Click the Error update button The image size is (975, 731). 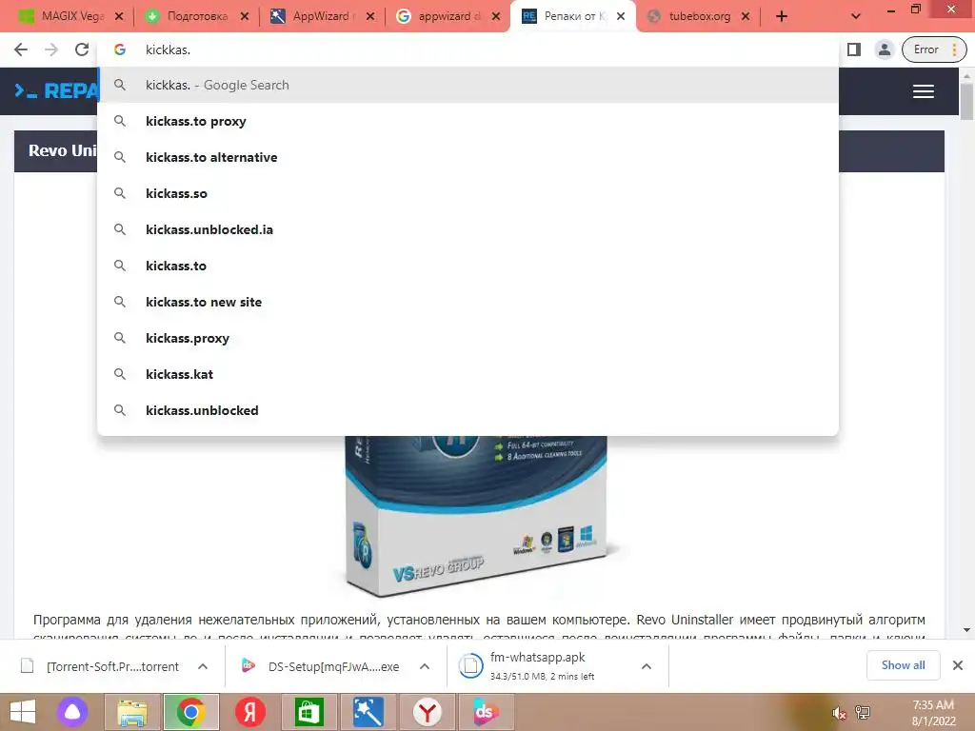pyautogui.click(x=934, y=49)
